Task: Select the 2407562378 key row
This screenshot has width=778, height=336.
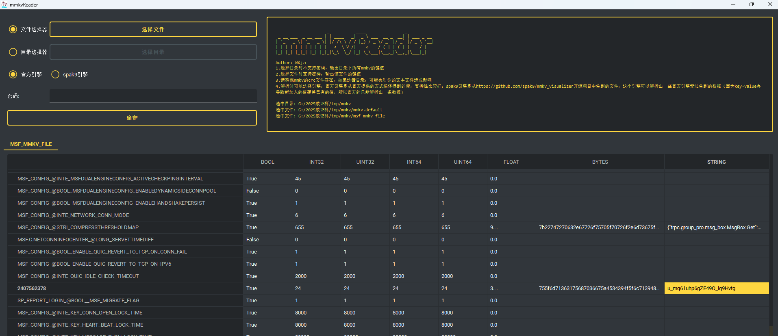Action: coord(32,288)
